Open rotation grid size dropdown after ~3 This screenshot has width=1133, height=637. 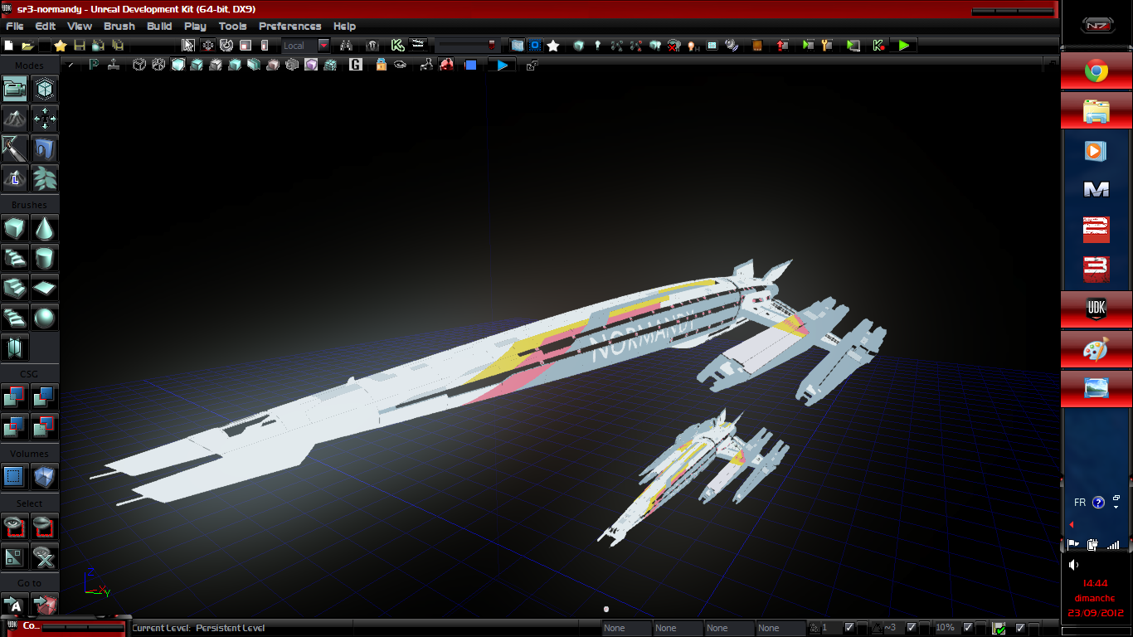(924, 628)
